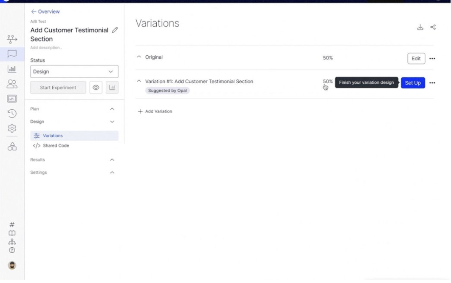This screenshot has height=283, width=451.
Task: Edit the test title with pencil icon
Action: point(115,30)
